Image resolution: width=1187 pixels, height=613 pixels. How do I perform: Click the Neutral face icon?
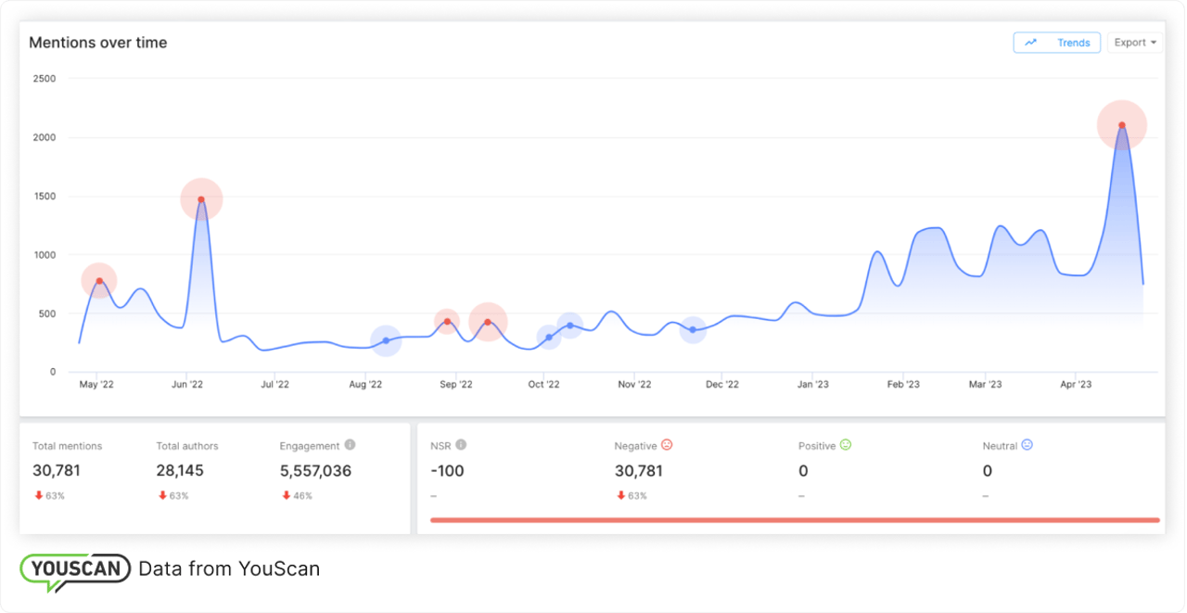[1027, 445]
